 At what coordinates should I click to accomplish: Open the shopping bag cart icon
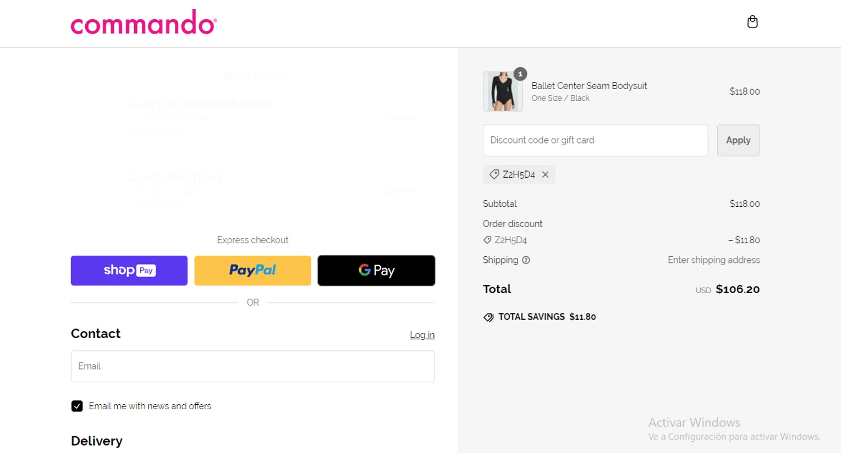pos(752,22)
